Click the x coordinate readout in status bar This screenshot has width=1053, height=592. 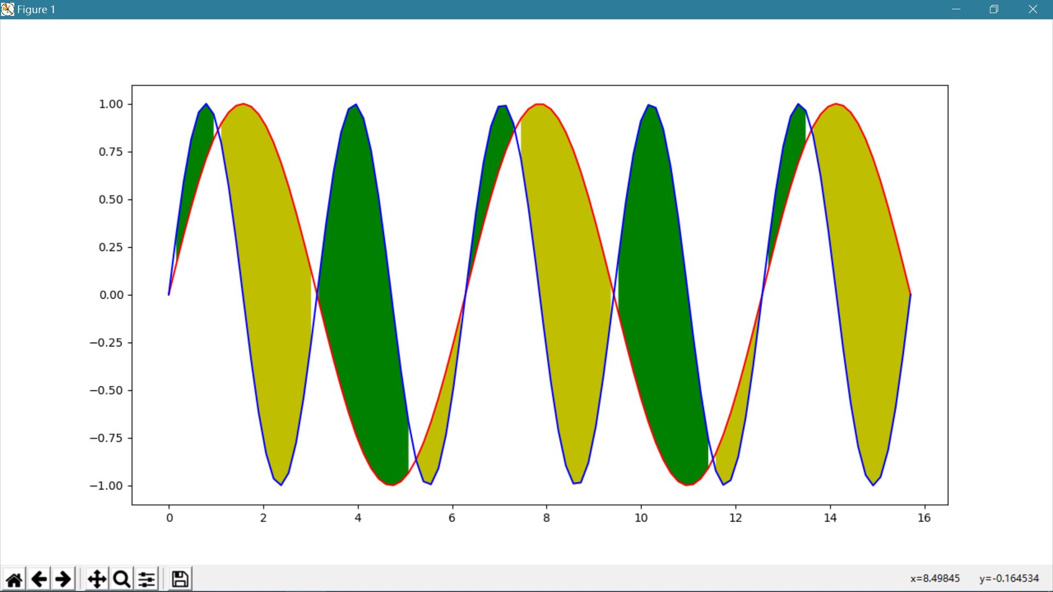(935, 579)
